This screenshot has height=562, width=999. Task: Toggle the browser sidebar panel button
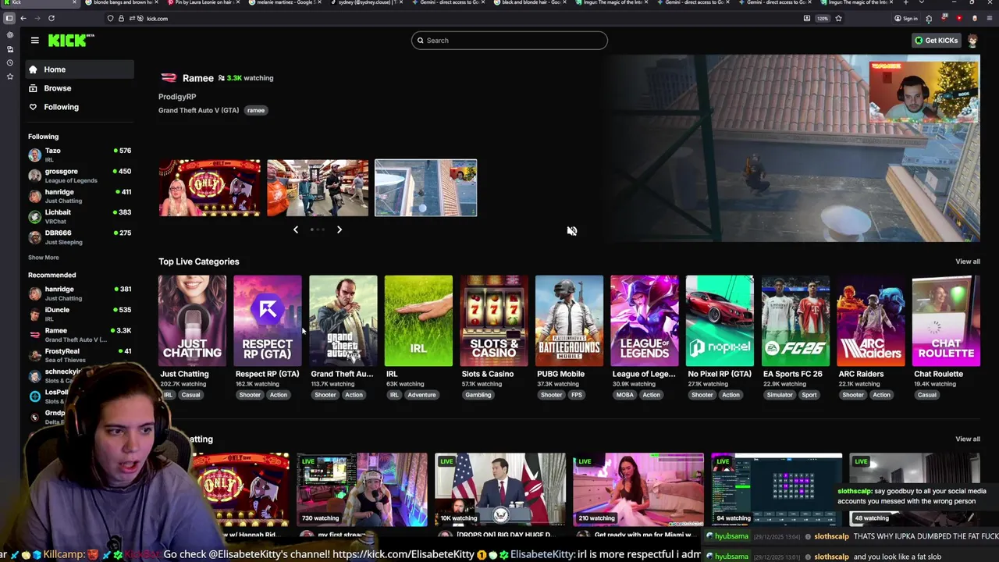pos(9,18)
